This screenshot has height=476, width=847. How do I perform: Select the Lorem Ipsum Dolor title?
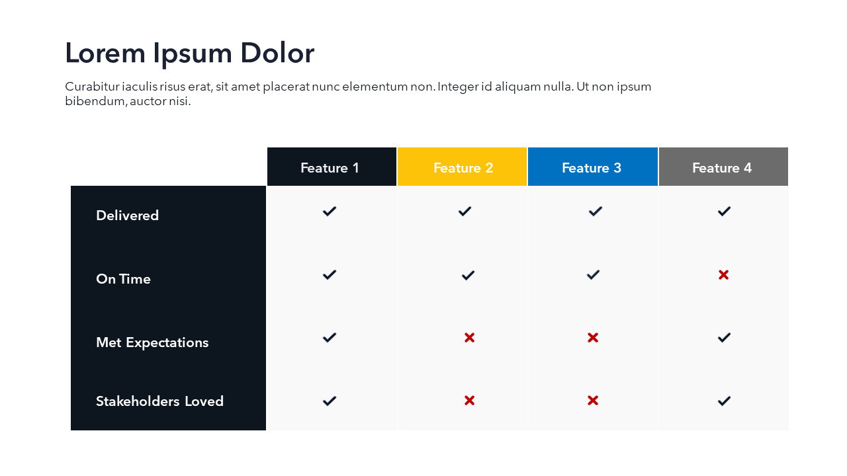click(189, 53)
